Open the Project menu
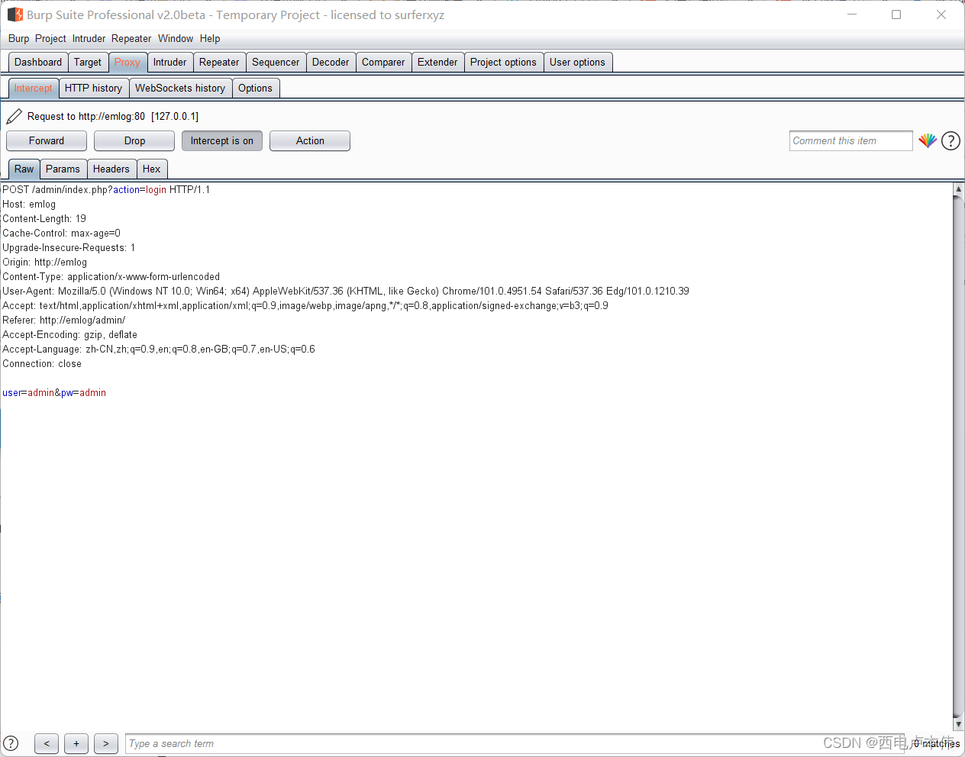 [50, 38]
